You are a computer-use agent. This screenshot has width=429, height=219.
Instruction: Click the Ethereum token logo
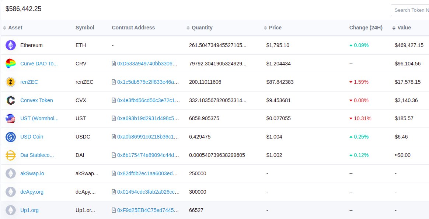point(11,45)
